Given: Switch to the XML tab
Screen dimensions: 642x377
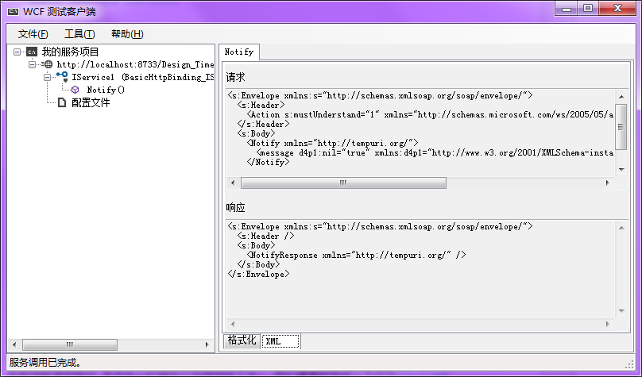Looking at the screenshot, I should (x=280, y=341).
